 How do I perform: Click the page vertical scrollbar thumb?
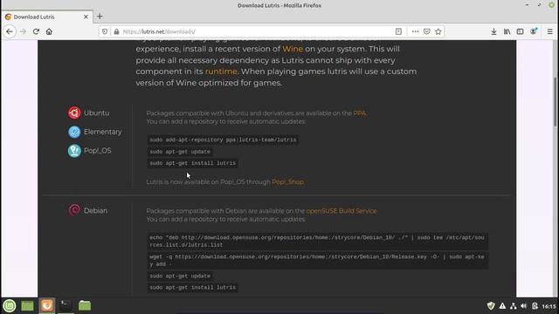click(556, 101)
